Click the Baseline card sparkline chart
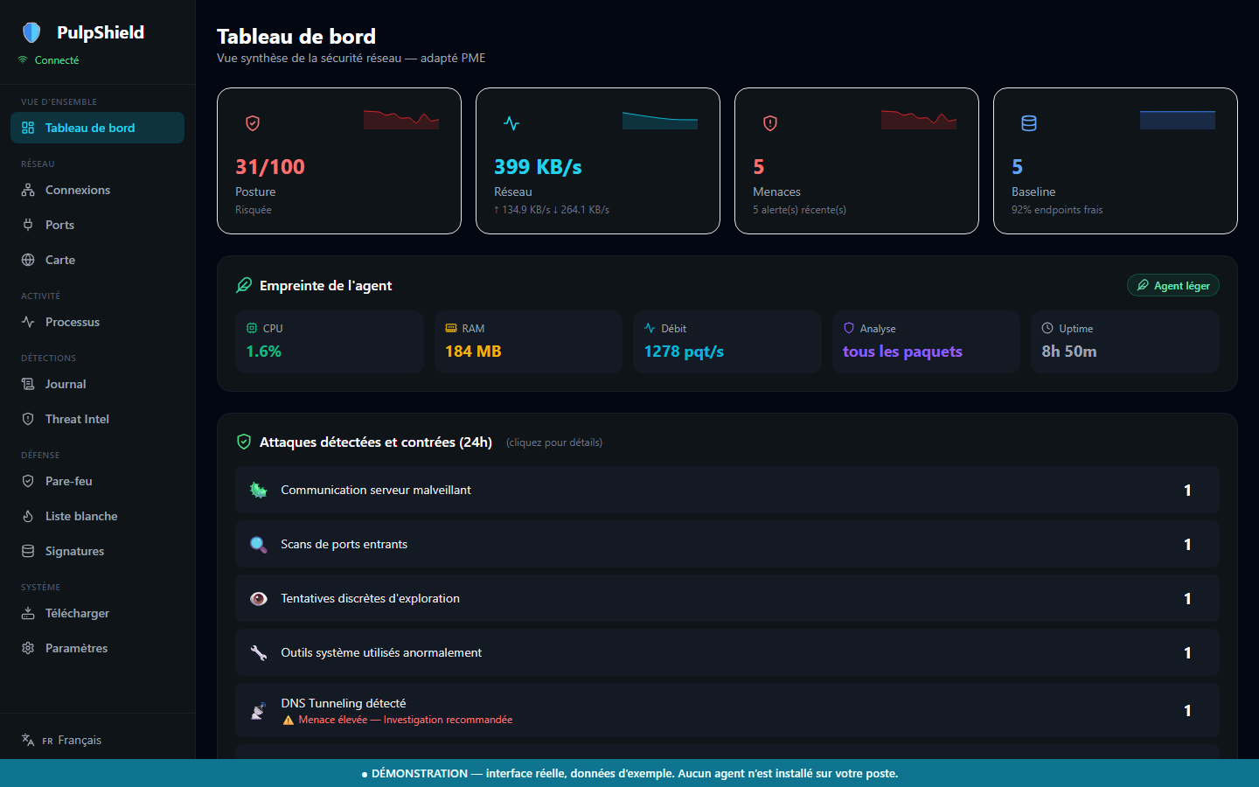This screenshot has height=787, width=1259. coord(1178,120)
